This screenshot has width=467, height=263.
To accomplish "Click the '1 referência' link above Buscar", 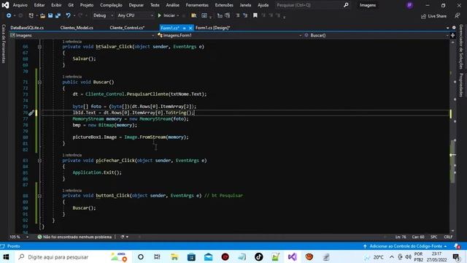I will (x=72, y=77).
